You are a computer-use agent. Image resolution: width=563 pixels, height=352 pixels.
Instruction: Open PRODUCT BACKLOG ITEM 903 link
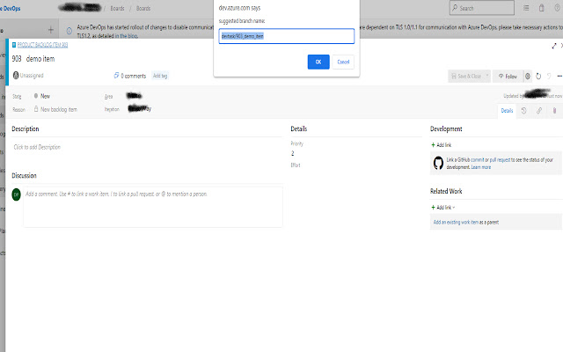point(42,45)
